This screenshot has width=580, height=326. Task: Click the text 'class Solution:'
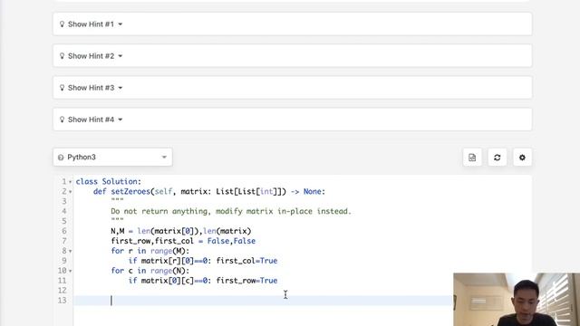click(109, 181)
